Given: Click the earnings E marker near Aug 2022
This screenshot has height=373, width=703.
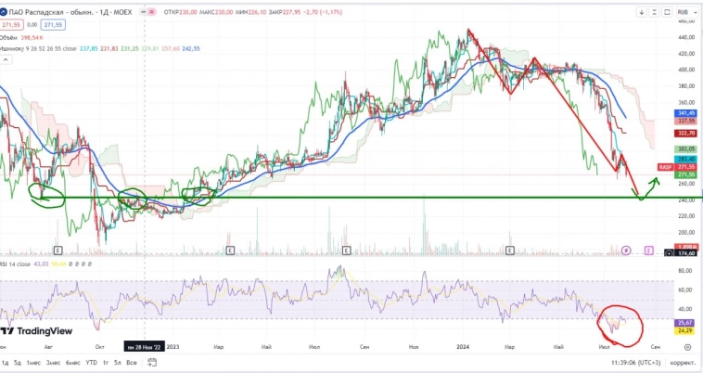Looking at the screenshot, I should [58, 251].
